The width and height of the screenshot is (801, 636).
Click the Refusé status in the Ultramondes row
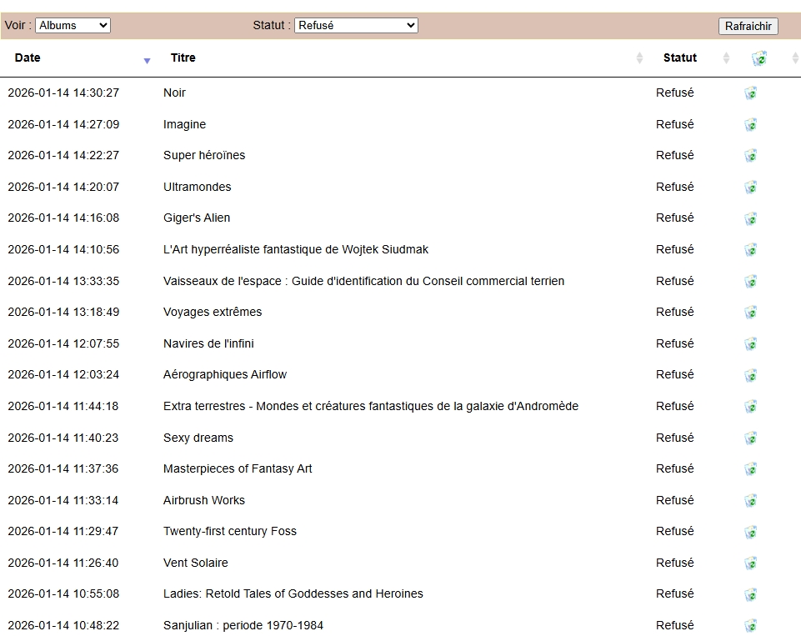[x=675, y=187]
